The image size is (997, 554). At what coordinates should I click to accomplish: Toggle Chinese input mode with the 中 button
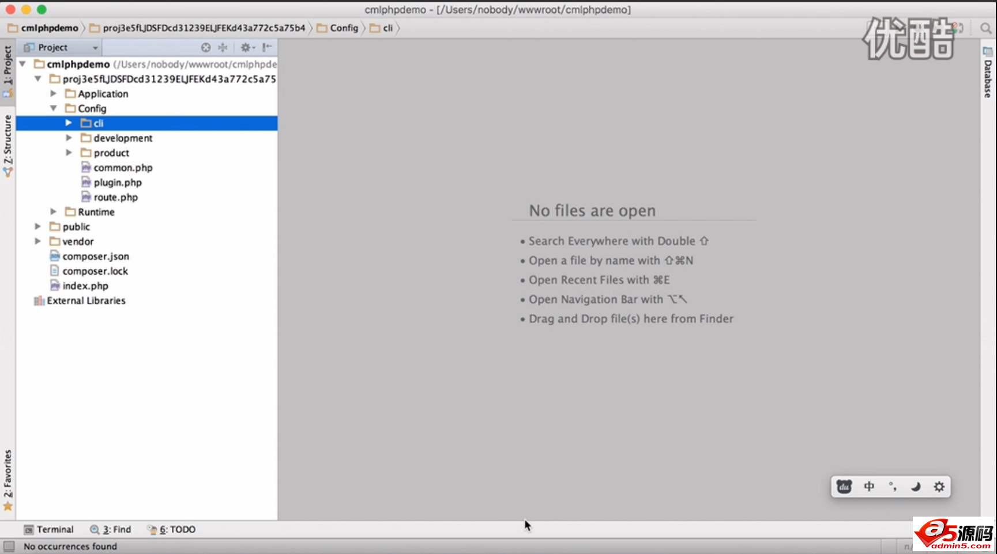(x=869, y=487)
